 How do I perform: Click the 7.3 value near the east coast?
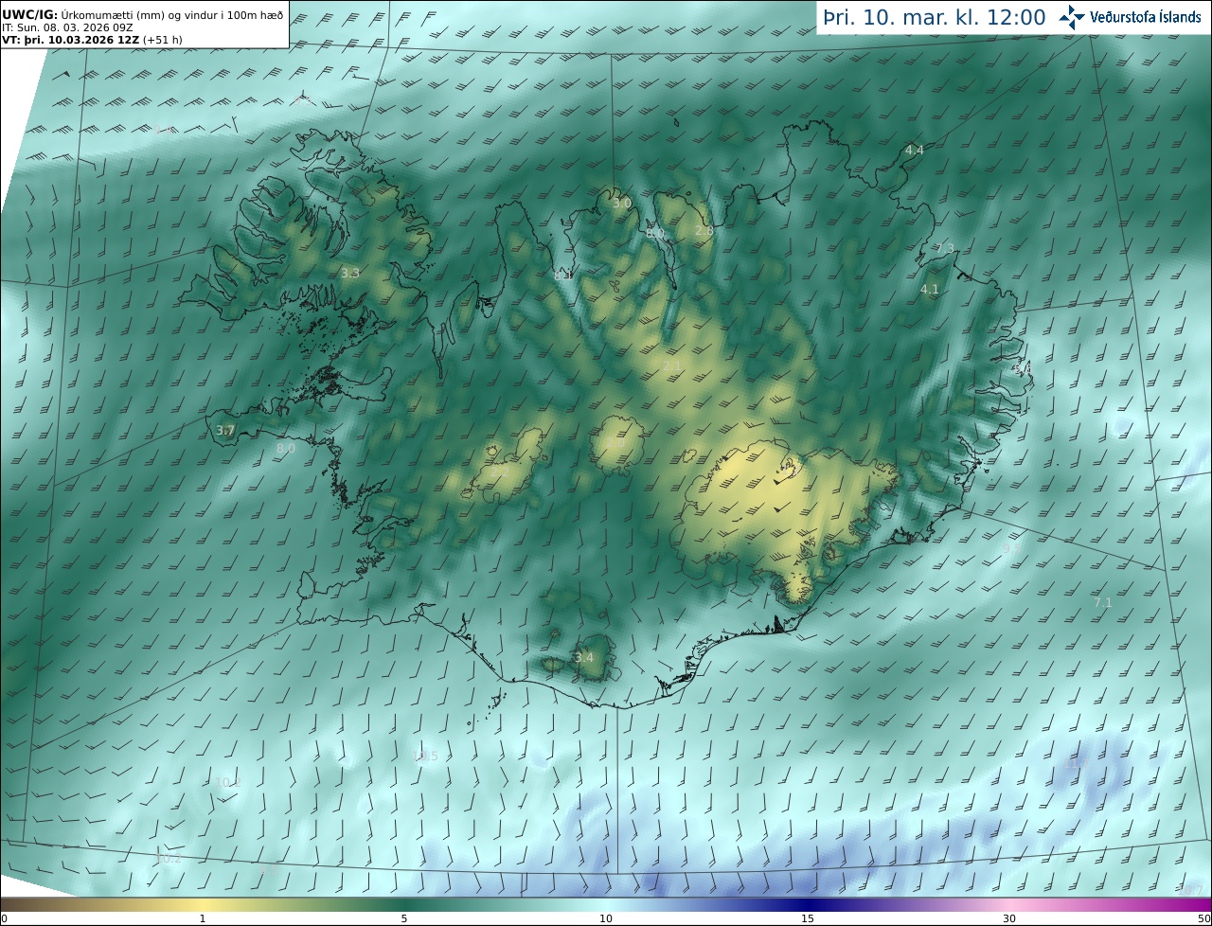[945, 248]
